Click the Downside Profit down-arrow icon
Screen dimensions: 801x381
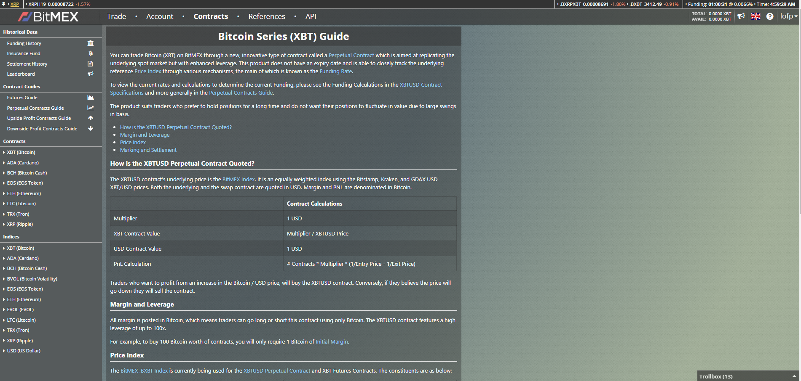click(x=91, y=129)
